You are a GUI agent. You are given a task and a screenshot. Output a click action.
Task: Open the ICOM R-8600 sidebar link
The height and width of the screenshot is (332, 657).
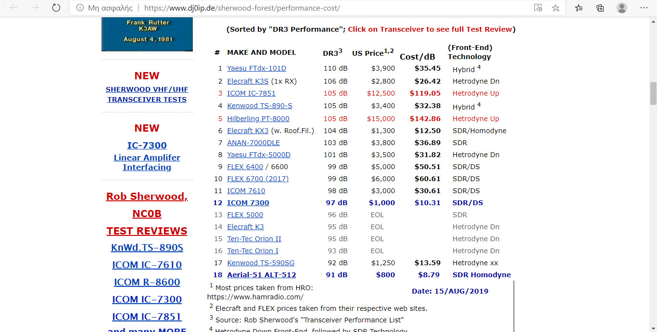tap(147, 282)
